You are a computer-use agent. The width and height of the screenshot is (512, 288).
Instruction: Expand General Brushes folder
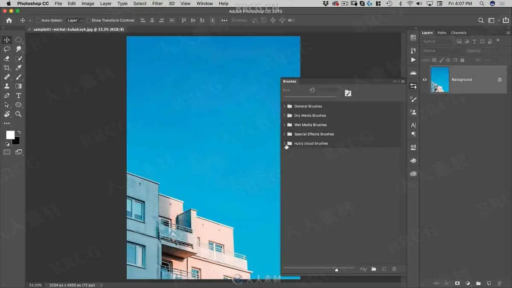[284, 106]
